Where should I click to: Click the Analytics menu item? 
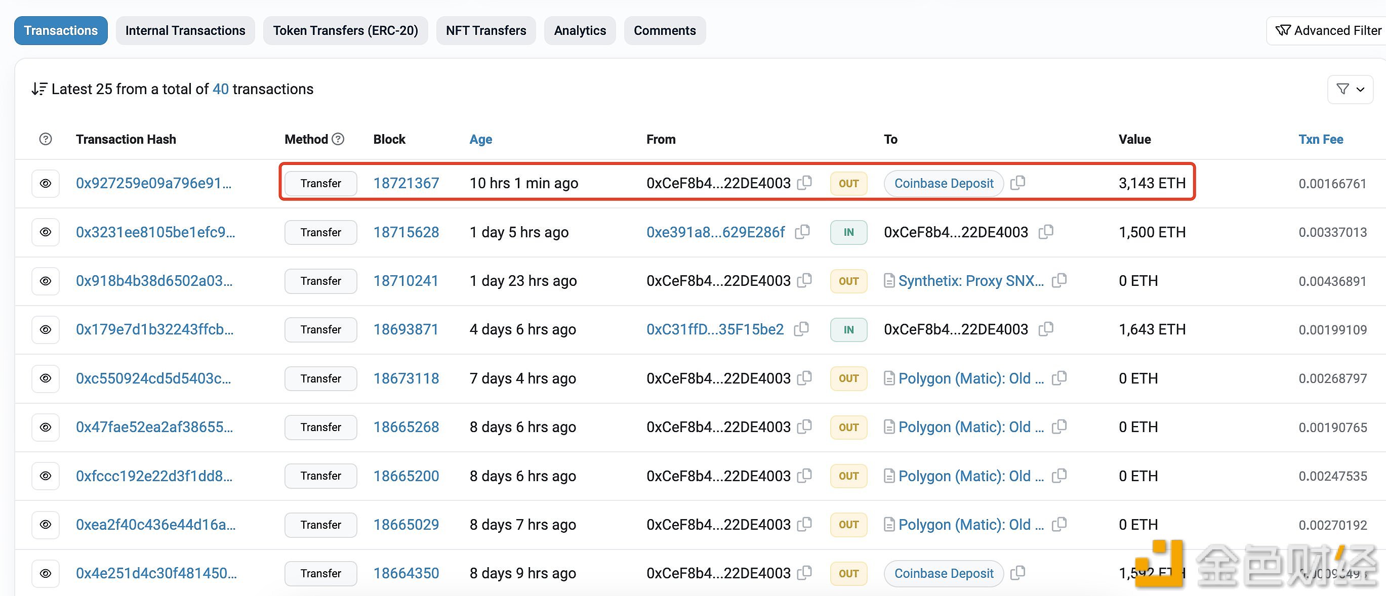pyautogui.click(x=580, y=30)
